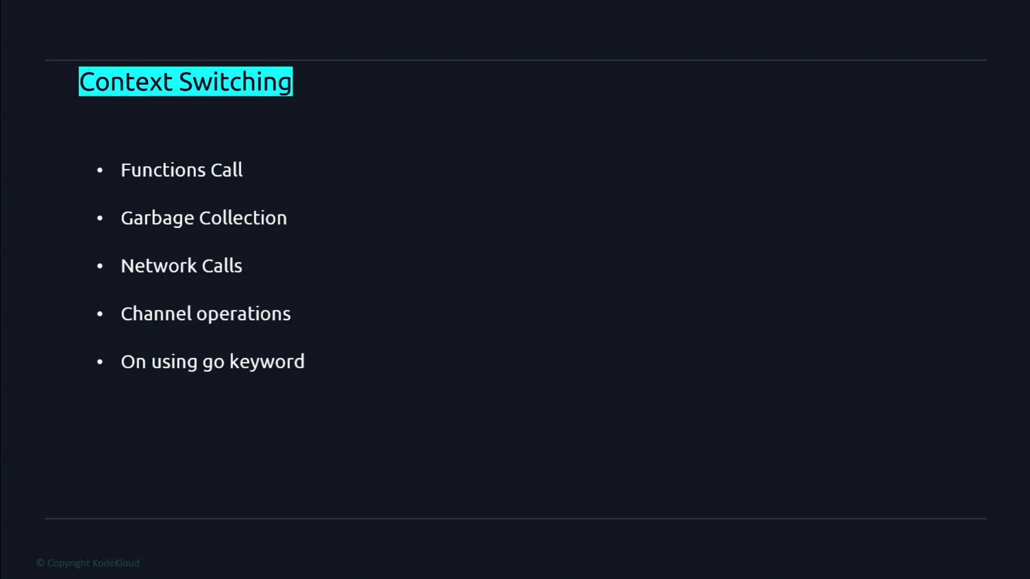Click the word keyword in the last bullet
Screen dimensions: 1030x579
click(x=267, y=362)
